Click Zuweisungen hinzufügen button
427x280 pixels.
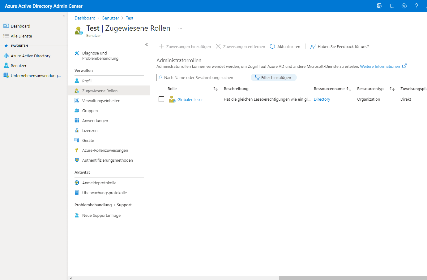tap(185, 46)
